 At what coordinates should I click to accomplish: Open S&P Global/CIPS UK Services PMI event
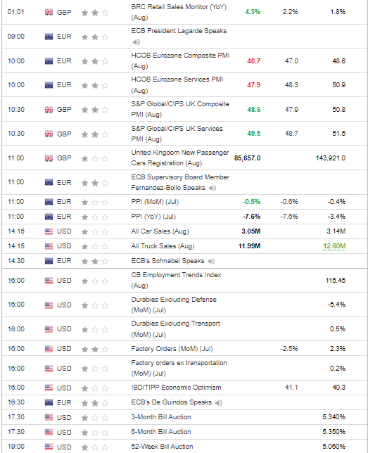pyautogui.click(x=177, y=134)
